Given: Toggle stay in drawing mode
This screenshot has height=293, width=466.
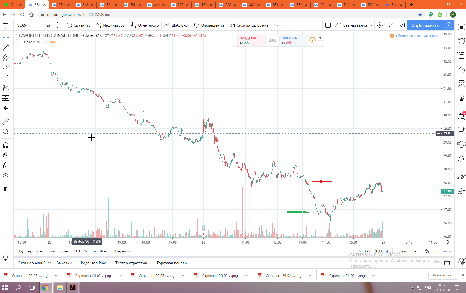Looking at the screenshot, I should tap(6, 155).
